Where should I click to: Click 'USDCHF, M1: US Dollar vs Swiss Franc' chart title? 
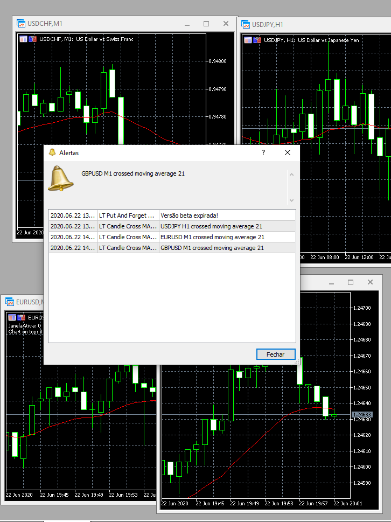coord(86,39)
